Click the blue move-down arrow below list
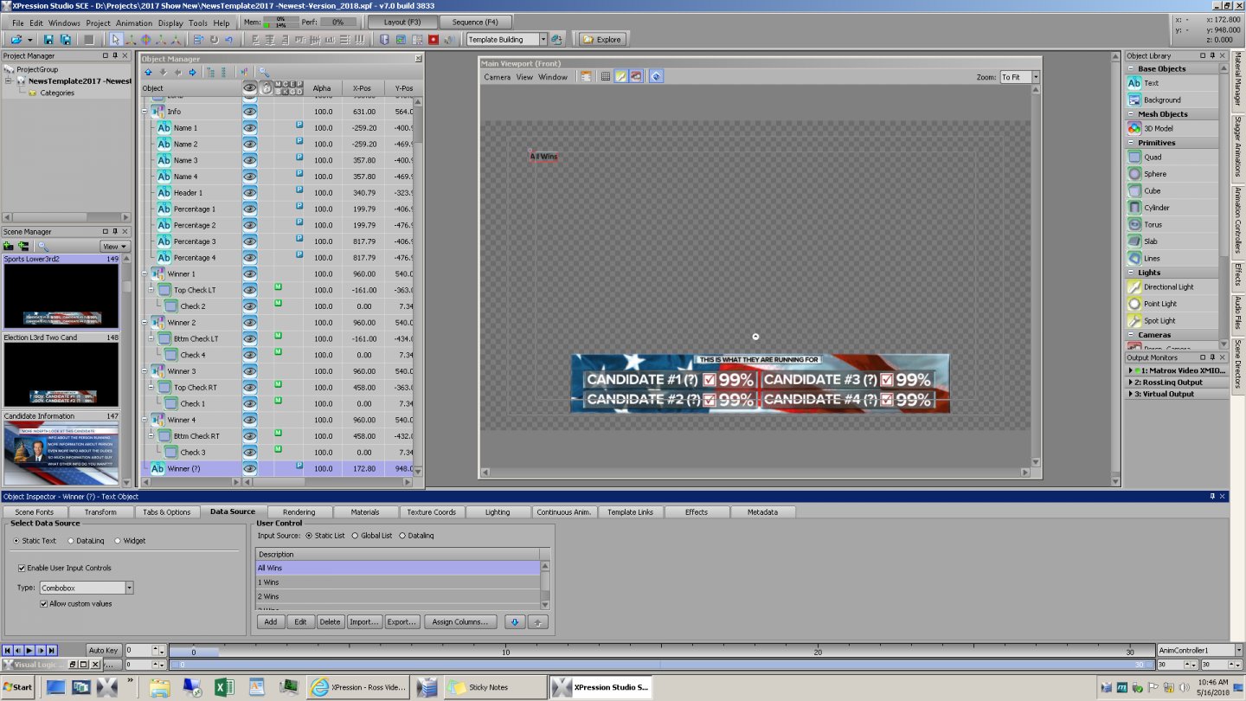The width and height of the screenshot is (1246, 701). [x=515, y=621]
